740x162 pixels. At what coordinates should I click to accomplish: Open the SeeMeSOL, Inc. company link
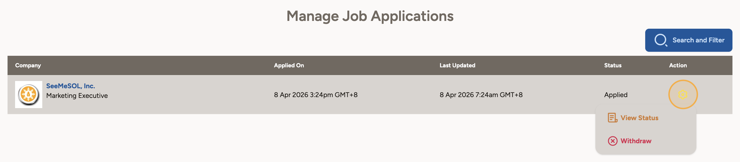pyautogui.click(x=70, y=86)
